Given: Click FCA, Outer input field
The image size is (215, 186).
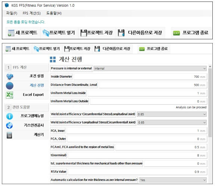Looking at the screenshot, I should [x=137, y=139].
